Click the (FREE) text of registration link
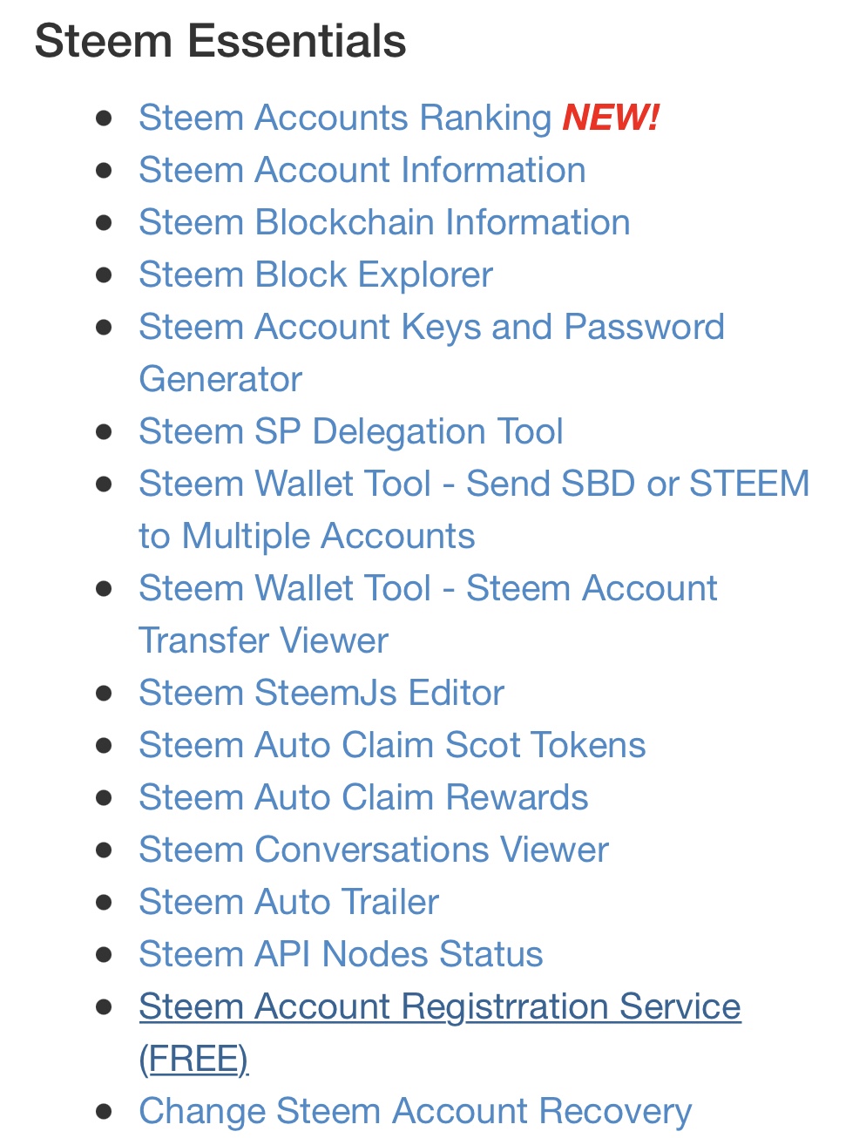The height and width of the screenshot is (1138, 866). (x=193, y=1059)
